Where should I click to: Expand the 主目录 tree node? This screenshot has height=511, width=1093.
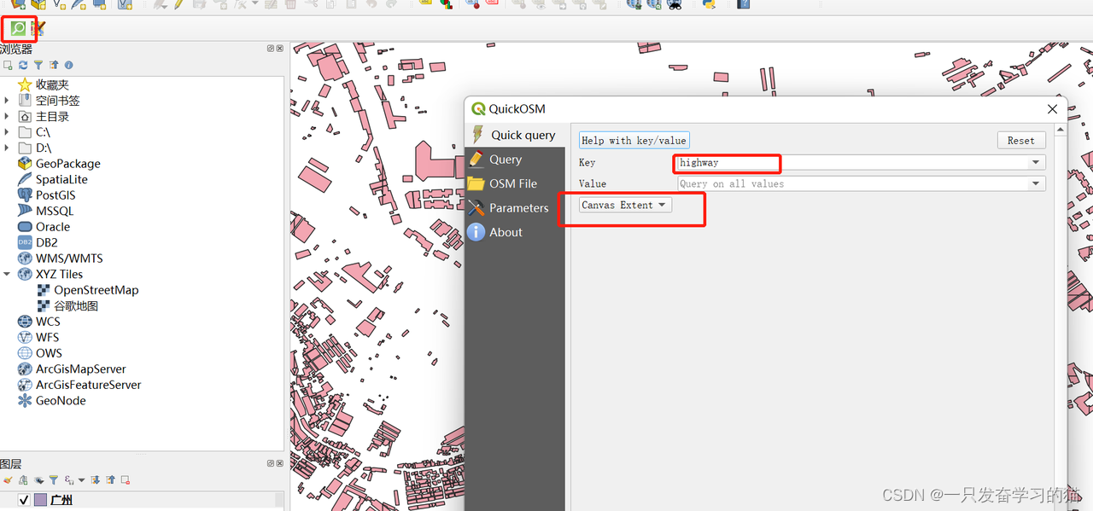[7, 116]
